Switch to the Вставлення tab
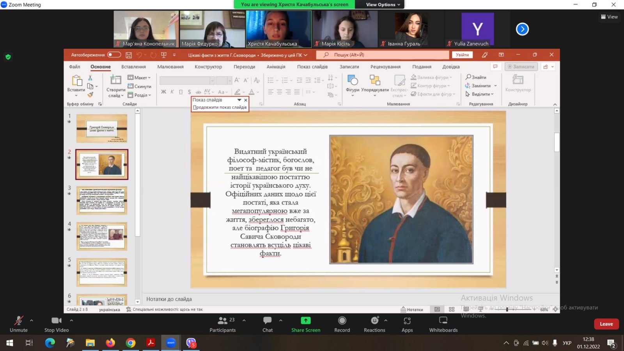Image resolution: width=624 pixels, height=351 pixels. point(133,67)
